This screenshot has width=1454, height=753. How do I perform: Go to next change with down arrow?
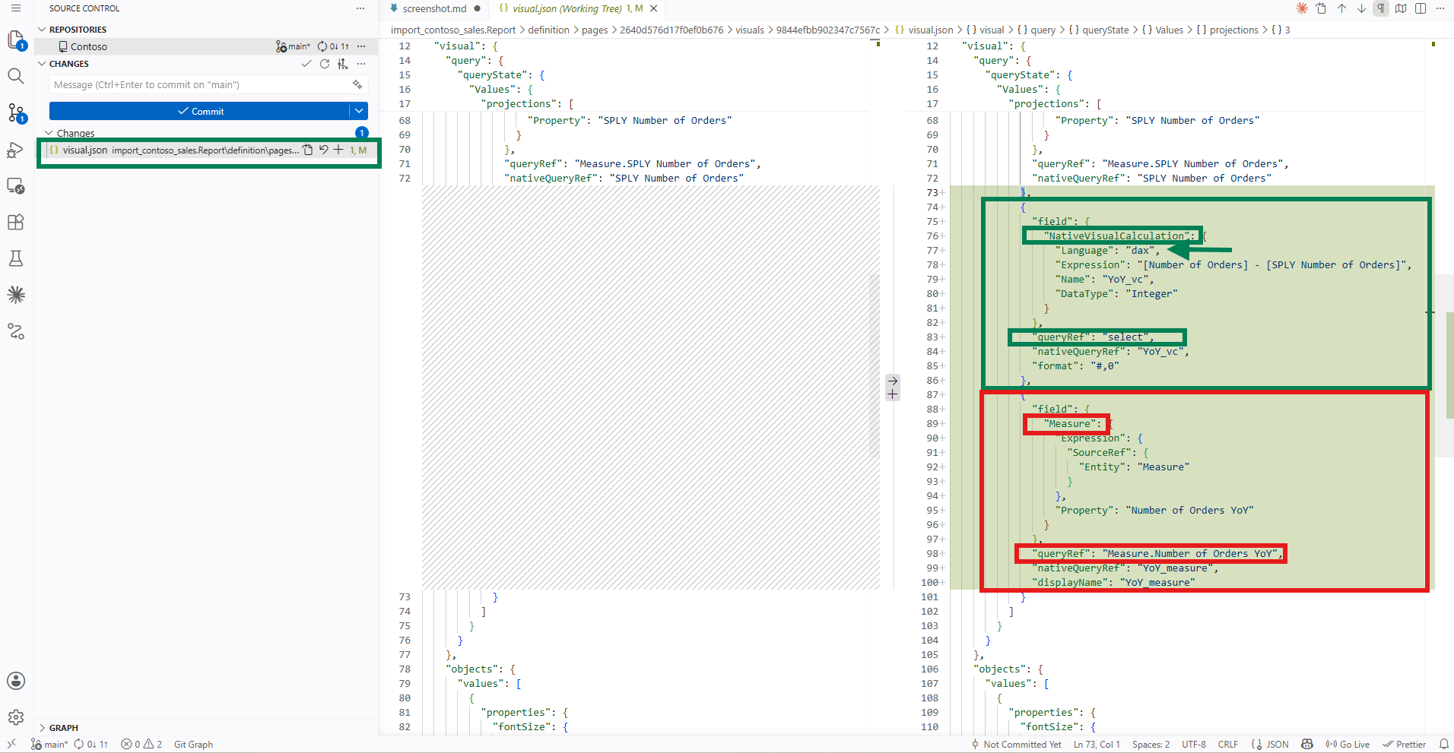tap(1361, 8)
